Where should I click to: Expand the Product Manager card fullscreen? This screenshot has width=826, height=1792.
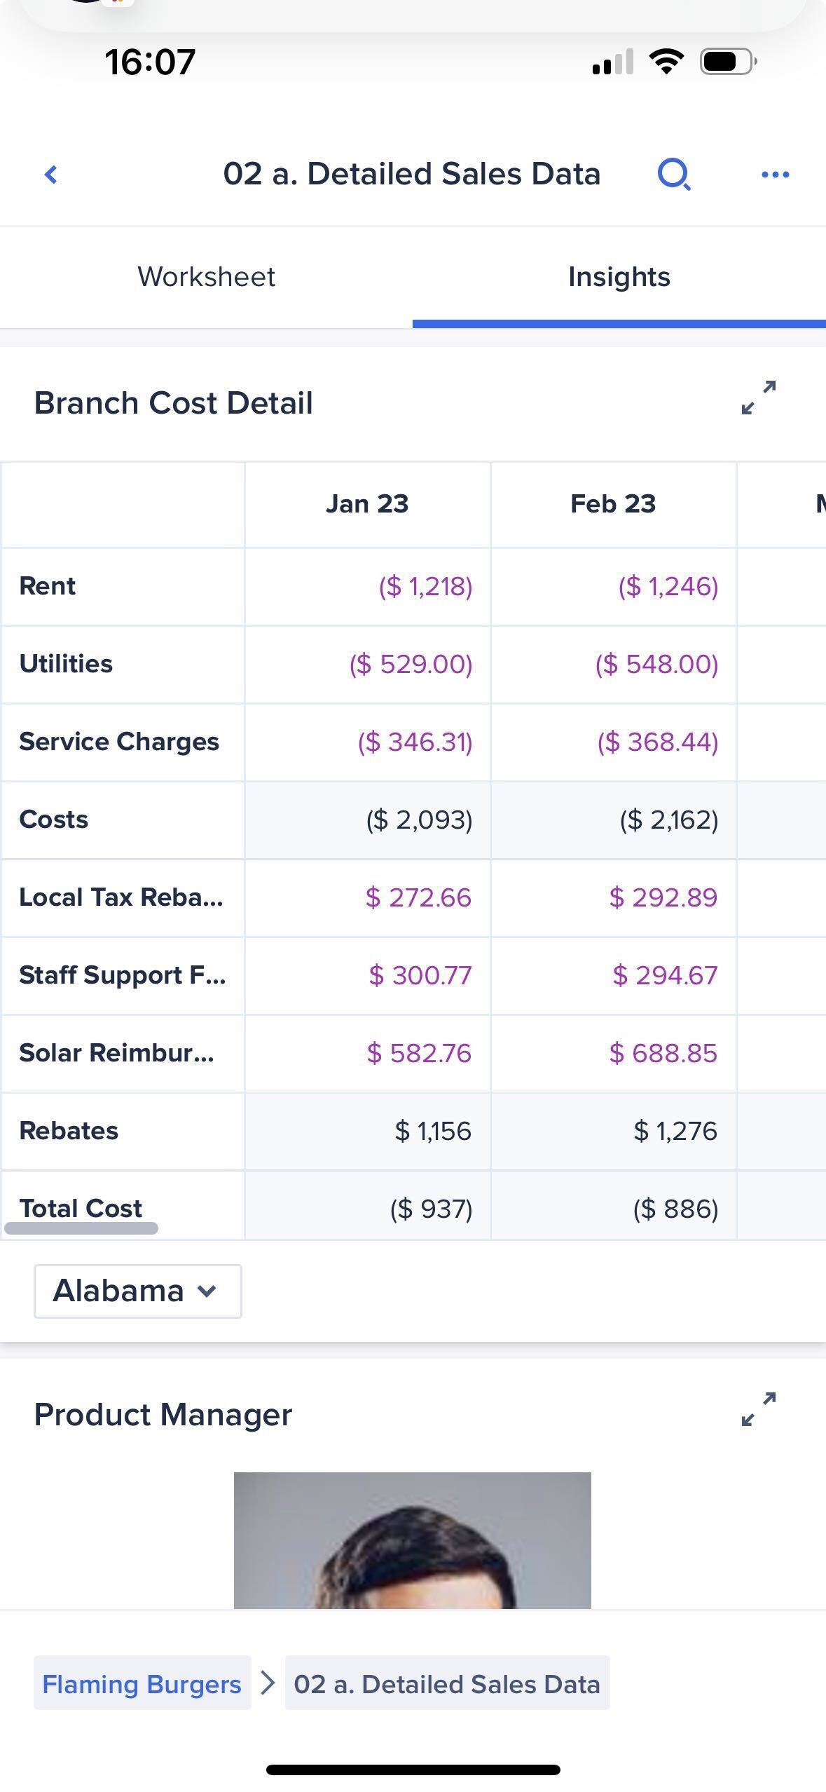759,1409
